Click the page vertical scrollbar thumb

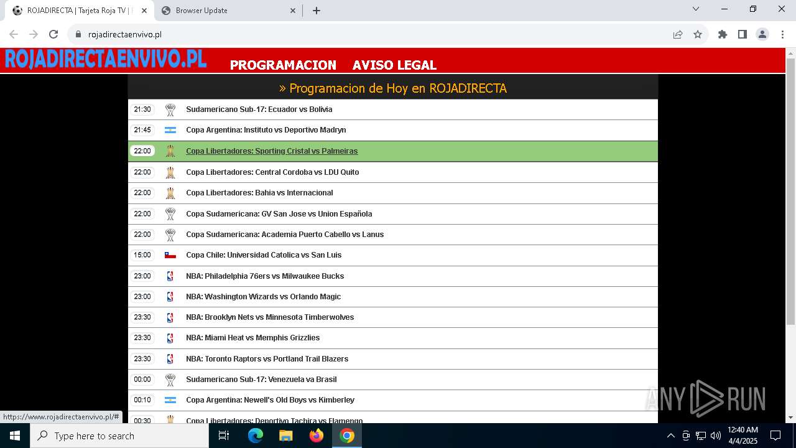[790, 192]
